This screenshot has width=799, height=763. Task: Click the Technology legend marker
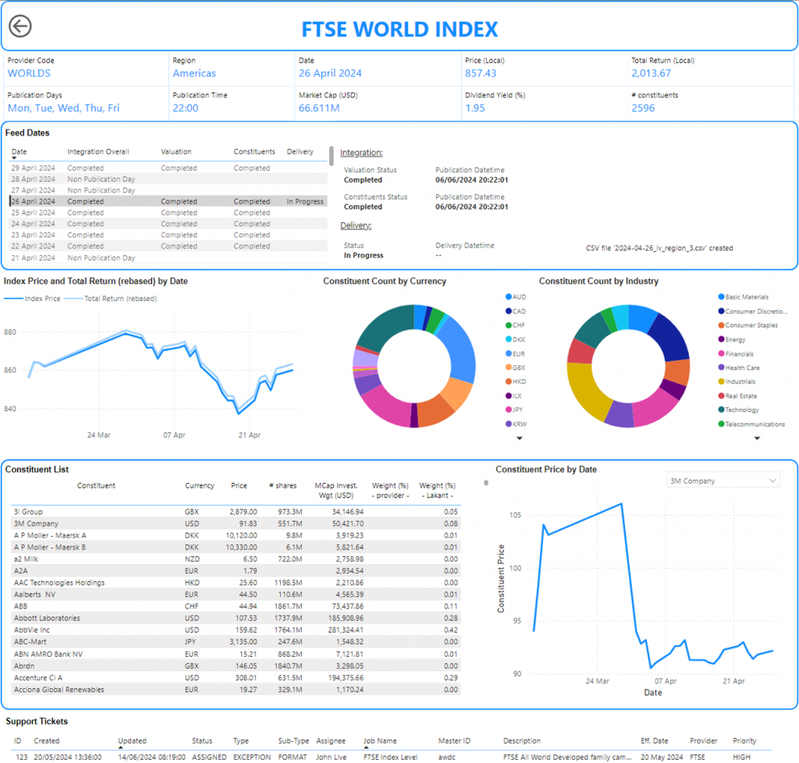721,410
